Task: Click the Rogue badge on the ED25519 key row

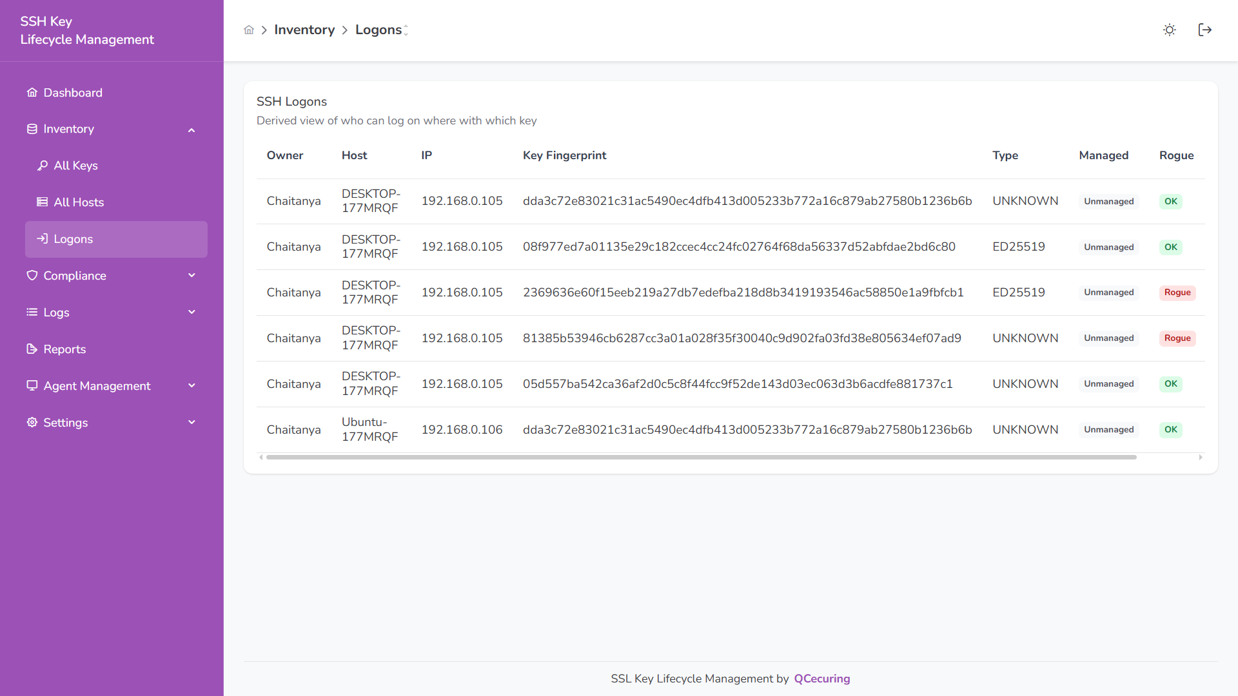Action: [x=1177, y=292]
